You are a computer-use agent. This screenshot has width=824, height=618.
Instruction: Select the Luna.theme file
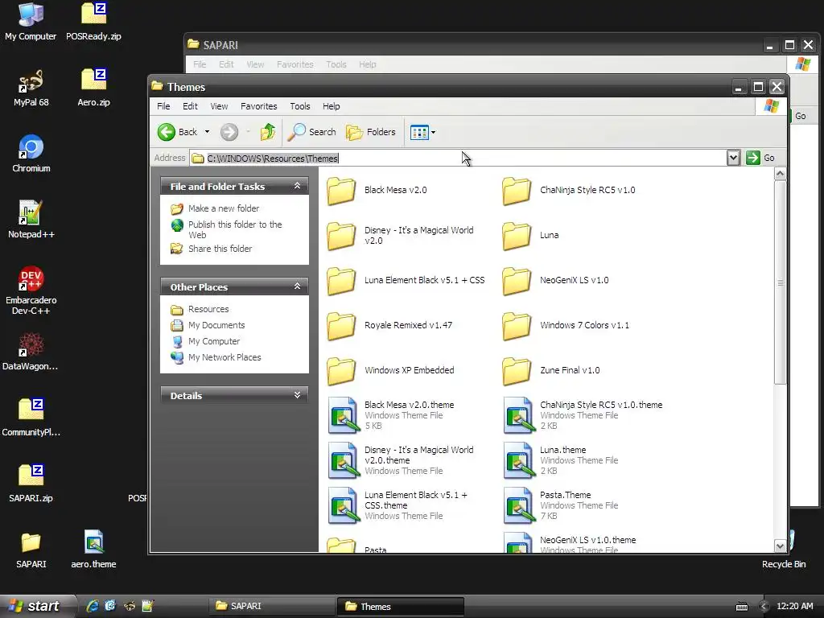(x=561, y=460)
